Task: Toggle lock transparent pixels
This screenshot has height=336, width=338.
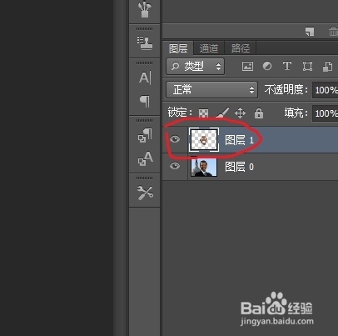Action: (203, 113)
